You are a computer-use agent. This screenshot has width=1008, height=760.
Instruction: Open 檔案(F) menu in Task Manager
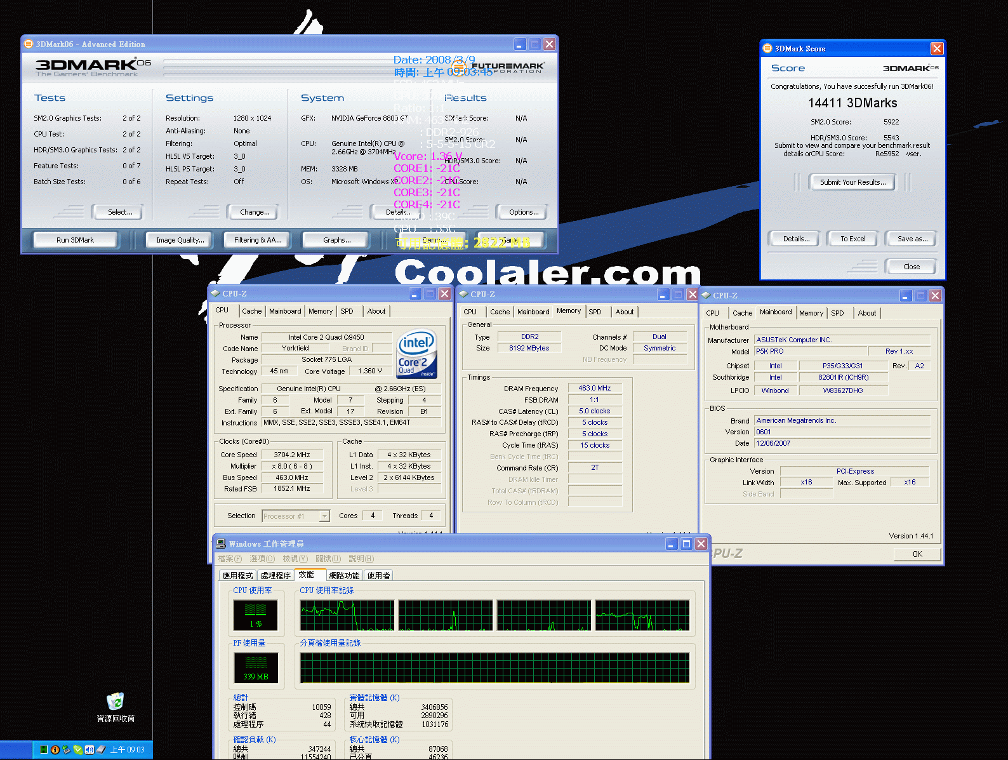pos(230,559)
